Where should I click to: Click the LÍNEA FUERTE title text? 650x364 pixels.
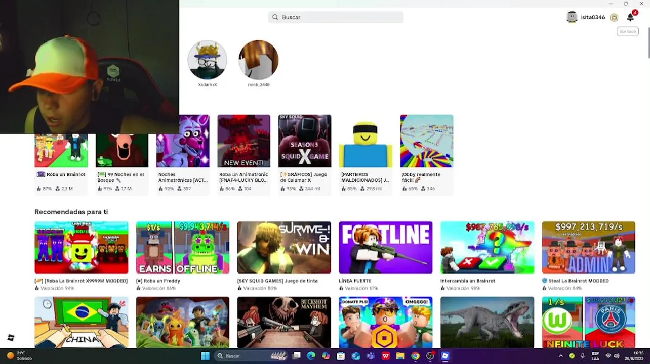coord(355,281)
